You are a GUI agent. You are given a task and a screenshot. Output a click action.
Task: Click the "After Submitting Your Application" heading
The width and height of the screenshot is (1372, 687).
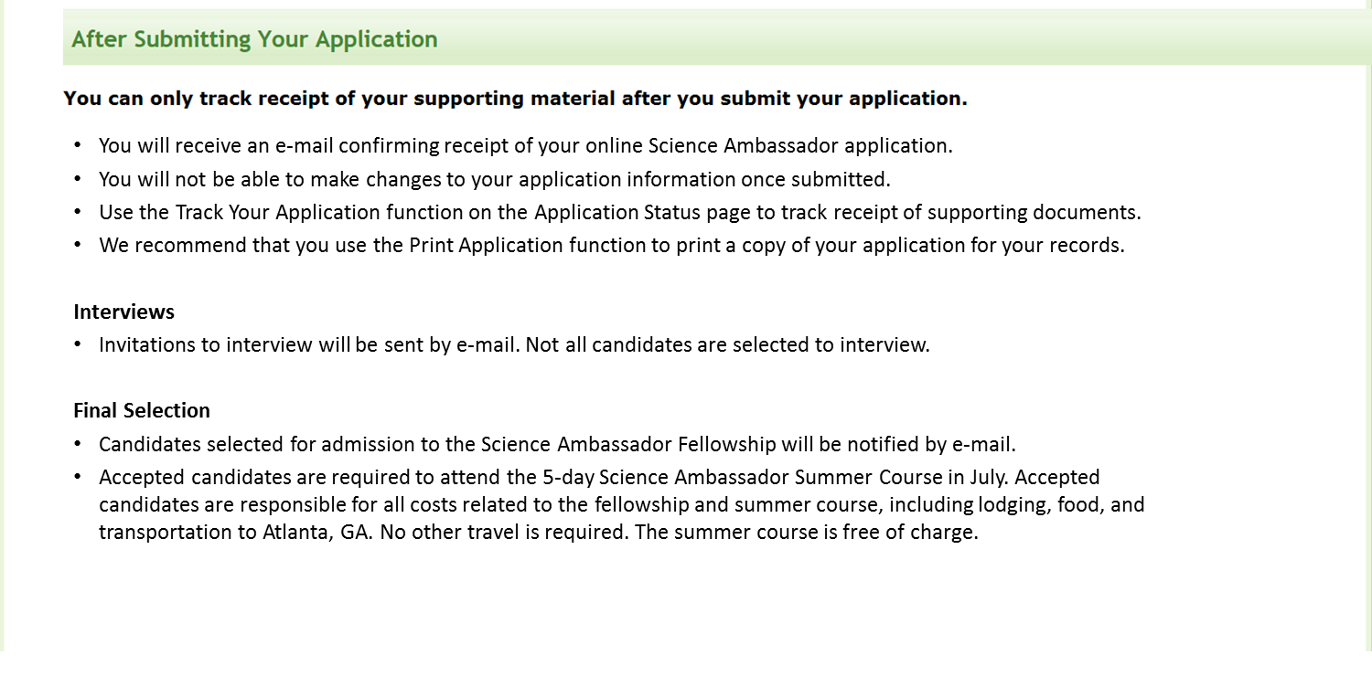pyautogui.click(x=254, y=39)
